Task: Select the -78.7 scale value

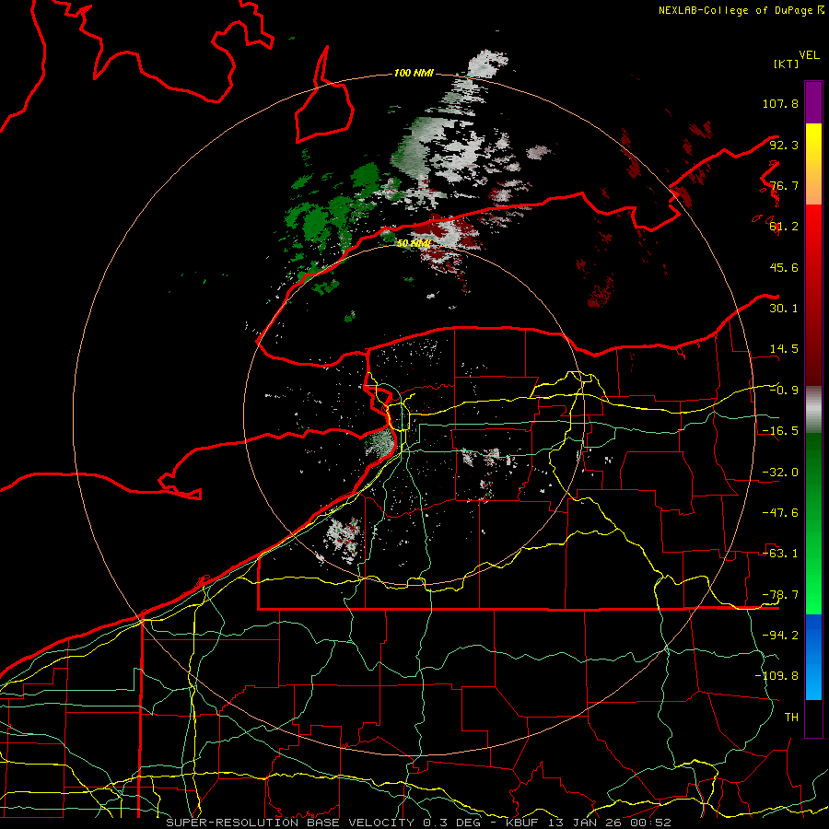Action: 780,595
